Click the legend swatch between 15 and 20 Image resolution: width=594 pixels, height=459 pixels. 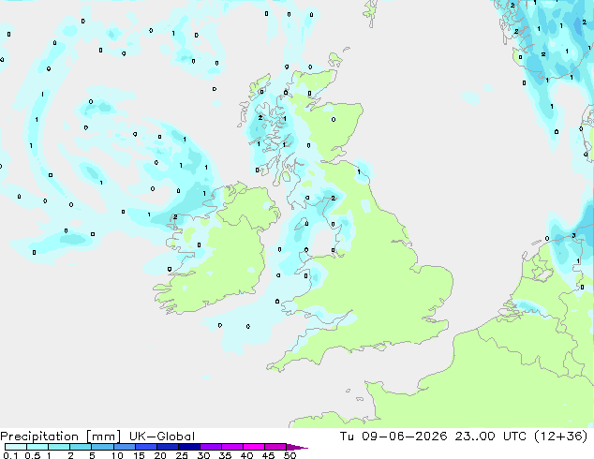[146, 447]
